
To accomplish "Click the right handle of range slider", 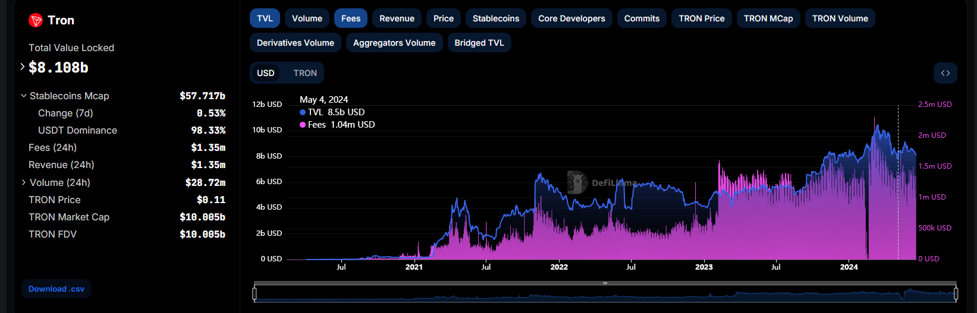I will point(956,293).
